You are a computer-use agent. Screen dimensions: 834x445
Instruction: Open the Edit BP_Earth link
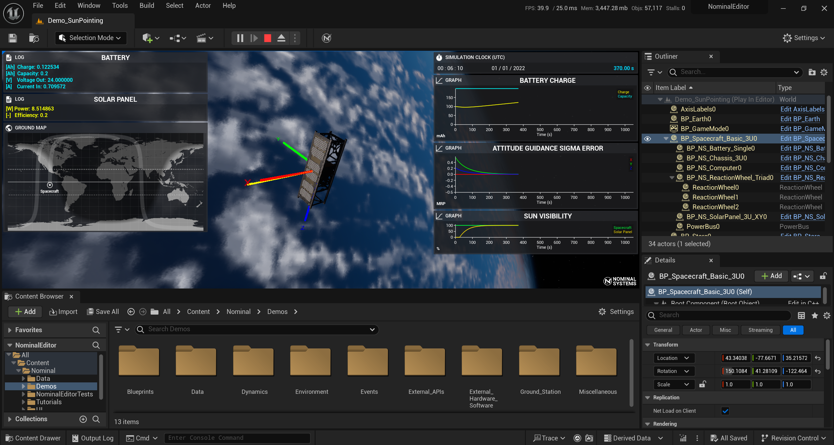[x=800, y=119]
